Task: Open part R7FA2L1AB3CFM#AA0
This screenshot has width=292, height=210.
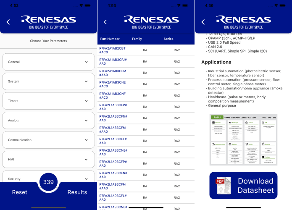Action: pos(113,130)
